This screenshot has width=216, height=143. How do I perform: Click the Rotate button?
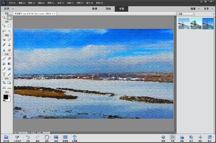coord(47,138)
